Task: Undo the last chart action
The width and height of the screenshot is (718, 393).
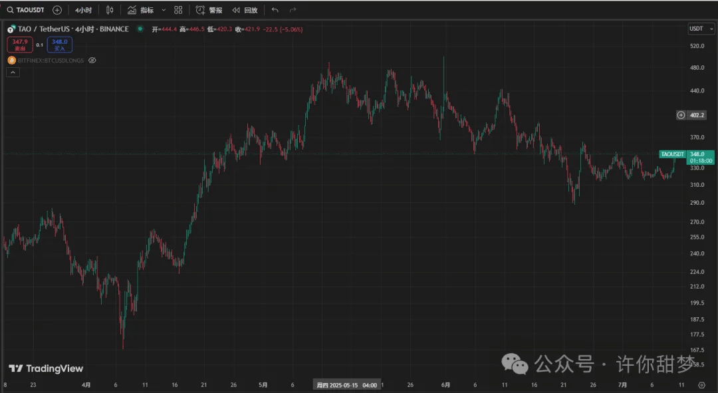Action: (275, 9)
